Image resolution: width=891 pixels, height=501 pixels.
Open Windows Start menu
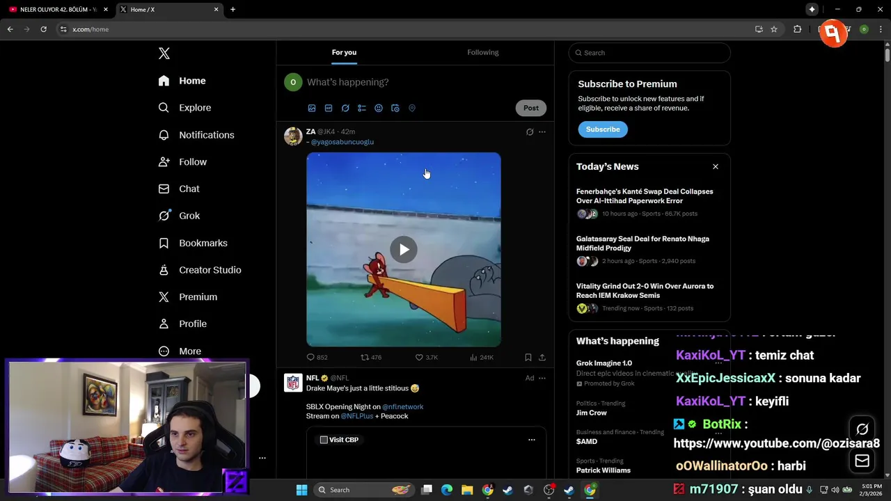[301, 490]
